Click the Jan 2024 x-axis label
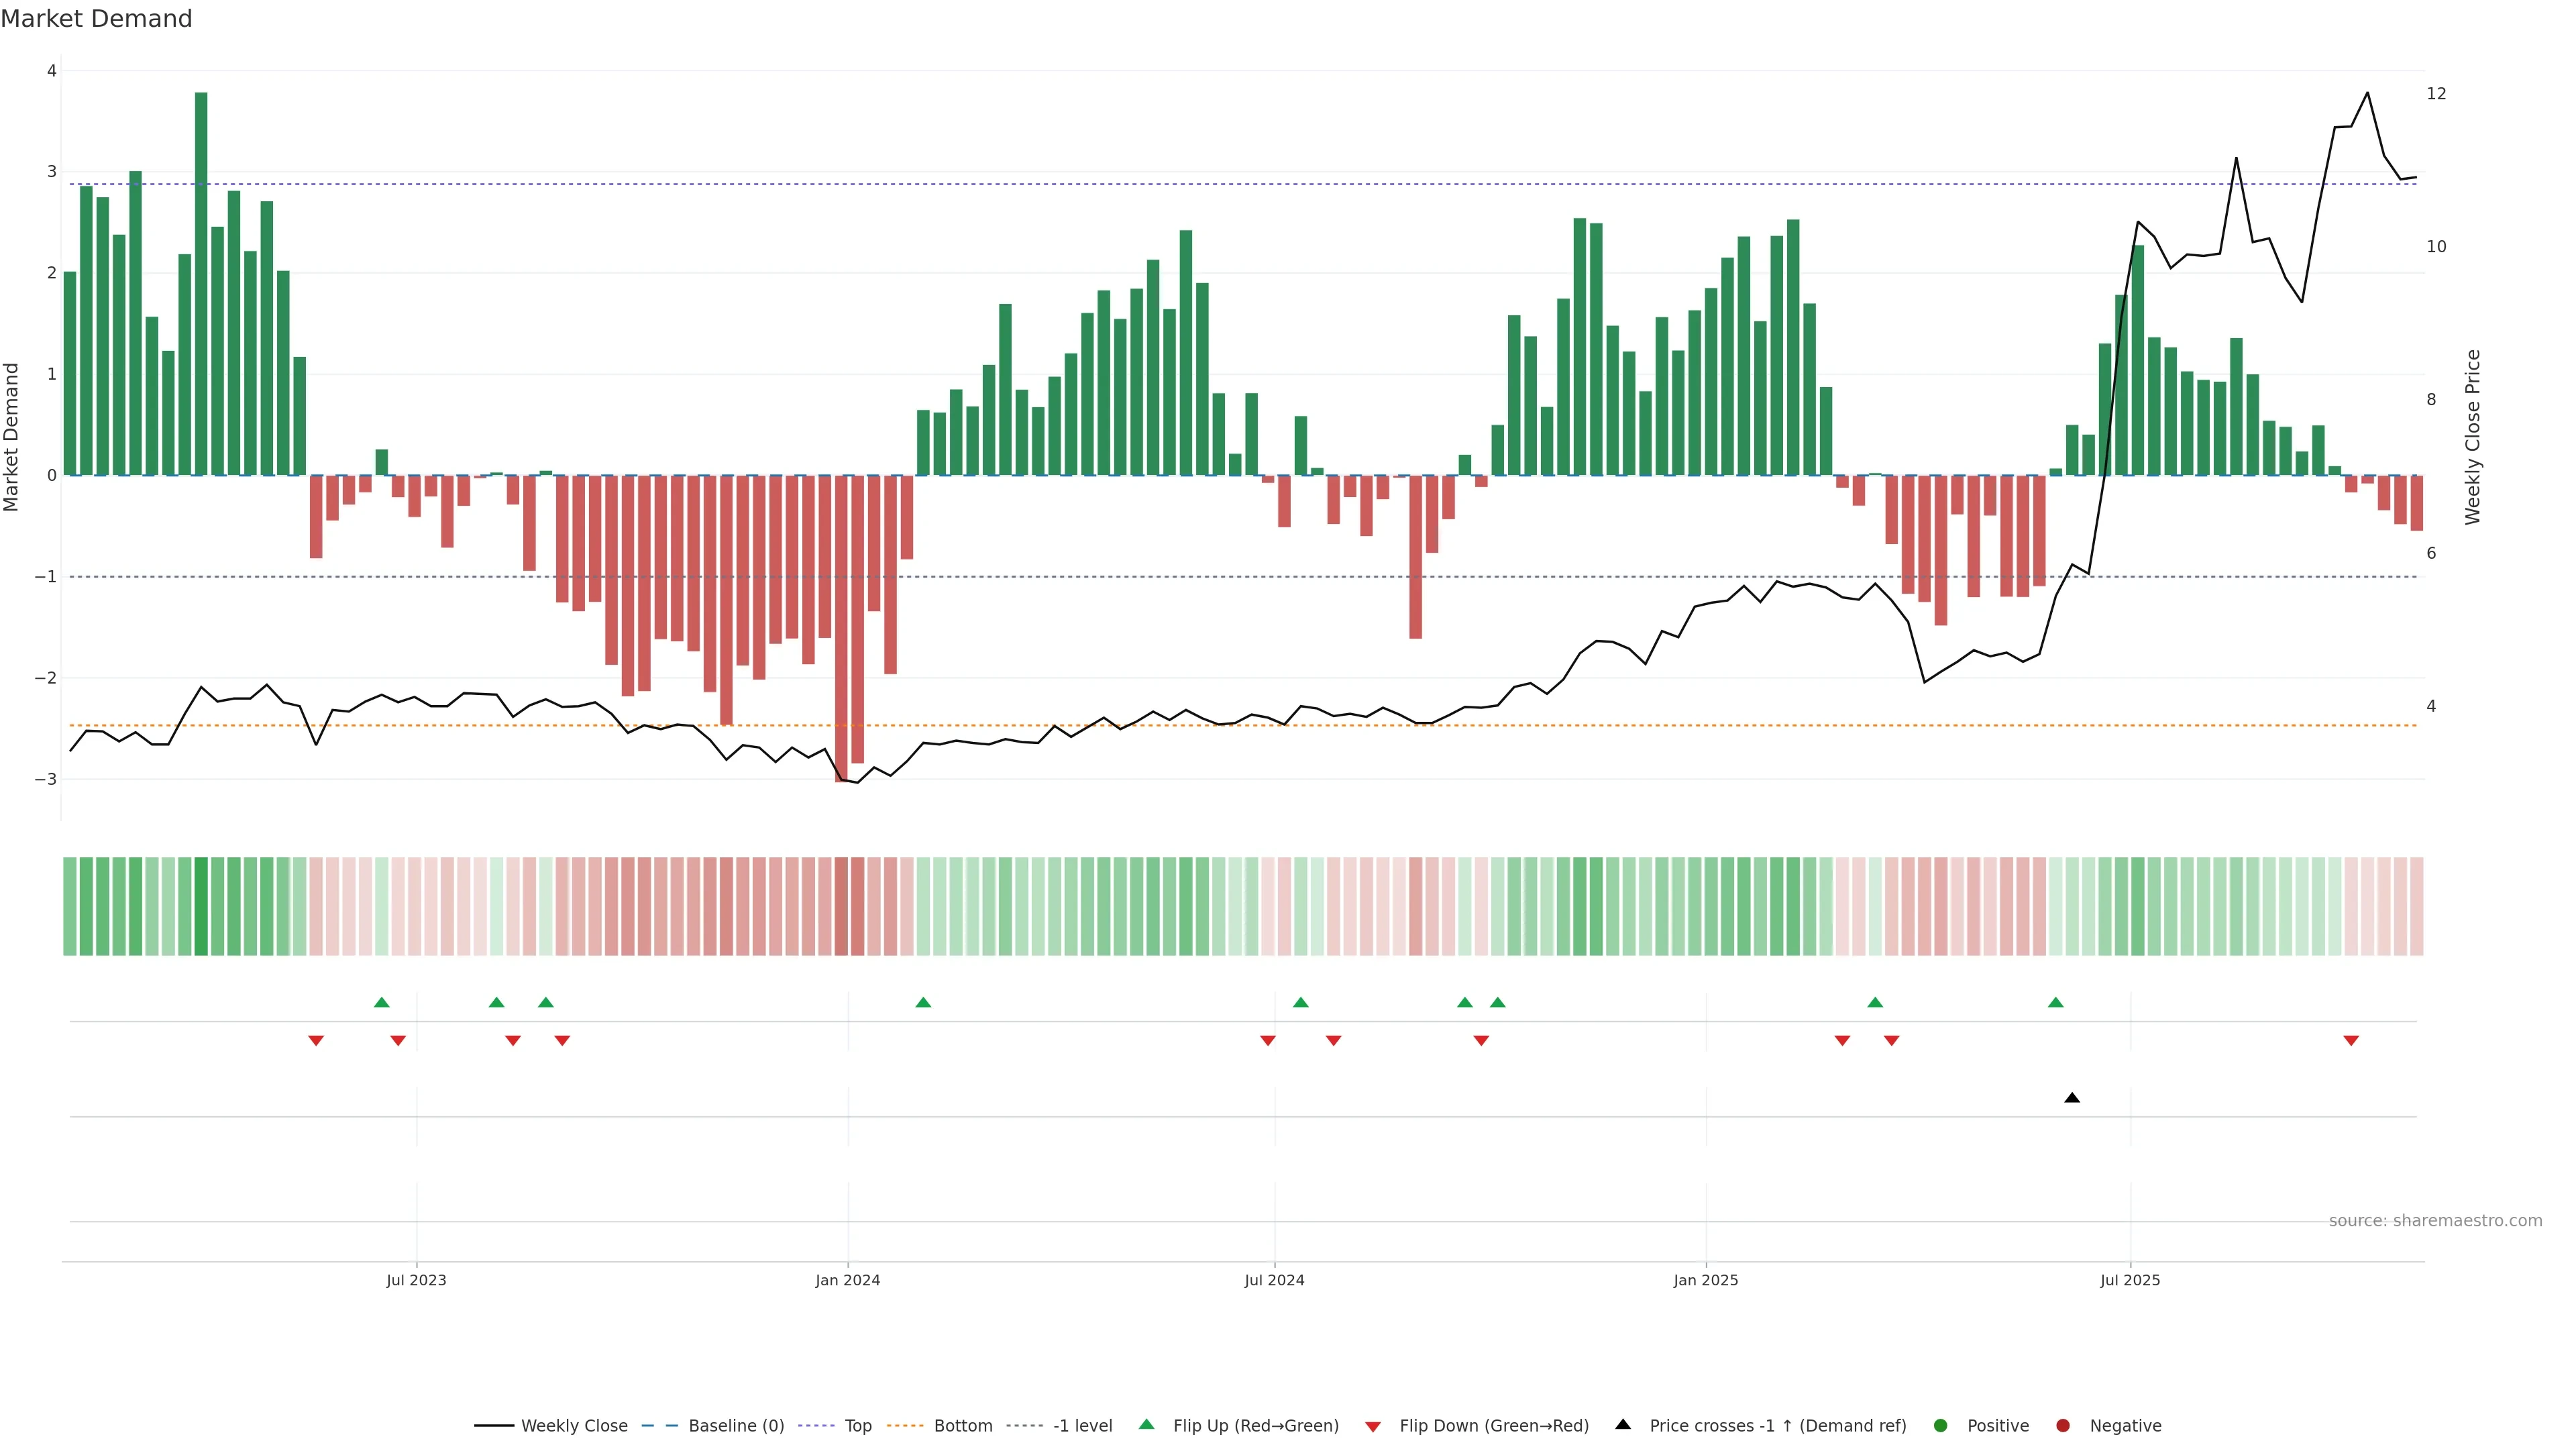This screenshot has width=2576, height=1449. coord(847,1280)
